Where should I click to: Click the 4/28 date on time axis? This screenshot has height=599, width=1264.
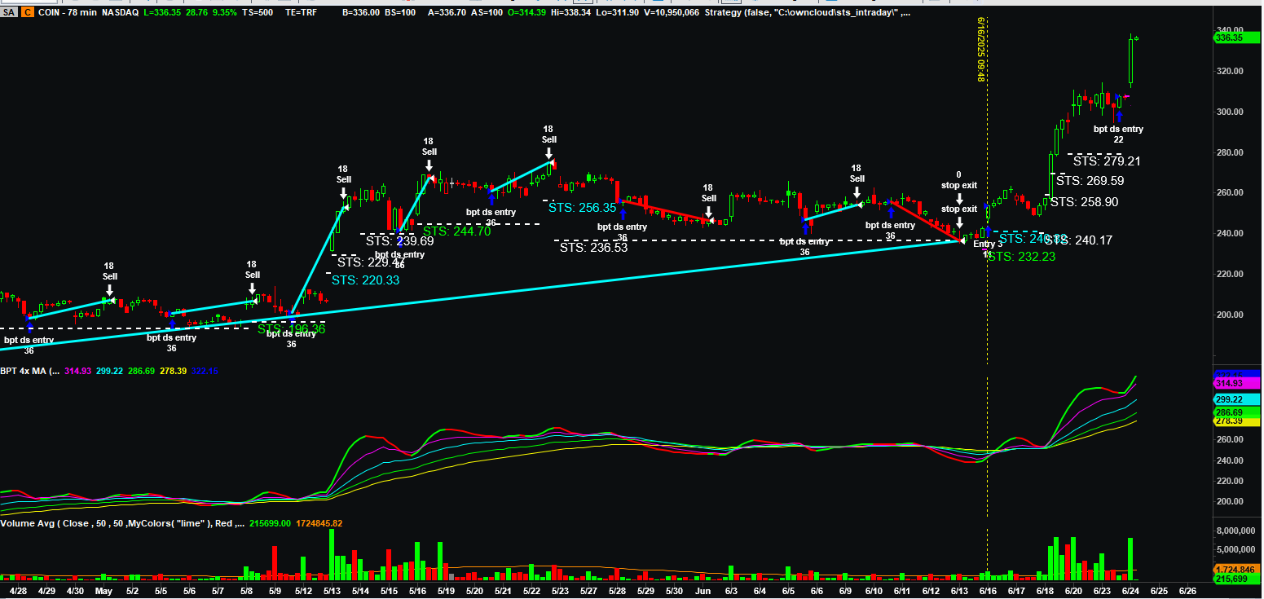point(19,590)
